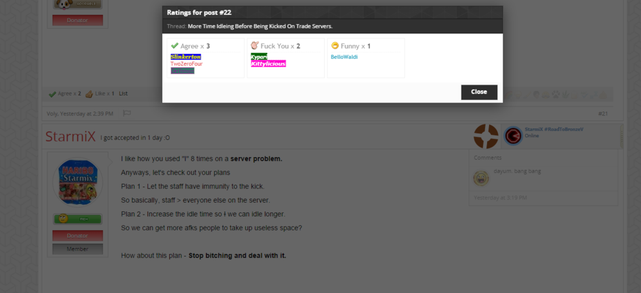Rate post #21 with the poop icon
The width and height of the screenshot is (641, 293).
[x=603, y=96]
